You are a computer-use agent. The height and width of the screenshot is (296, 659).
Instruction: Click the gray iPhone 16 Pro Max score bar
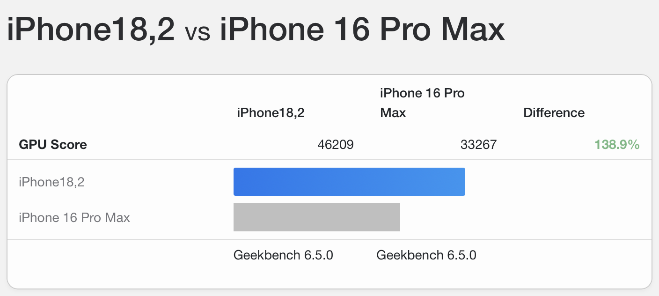(316, 217)
